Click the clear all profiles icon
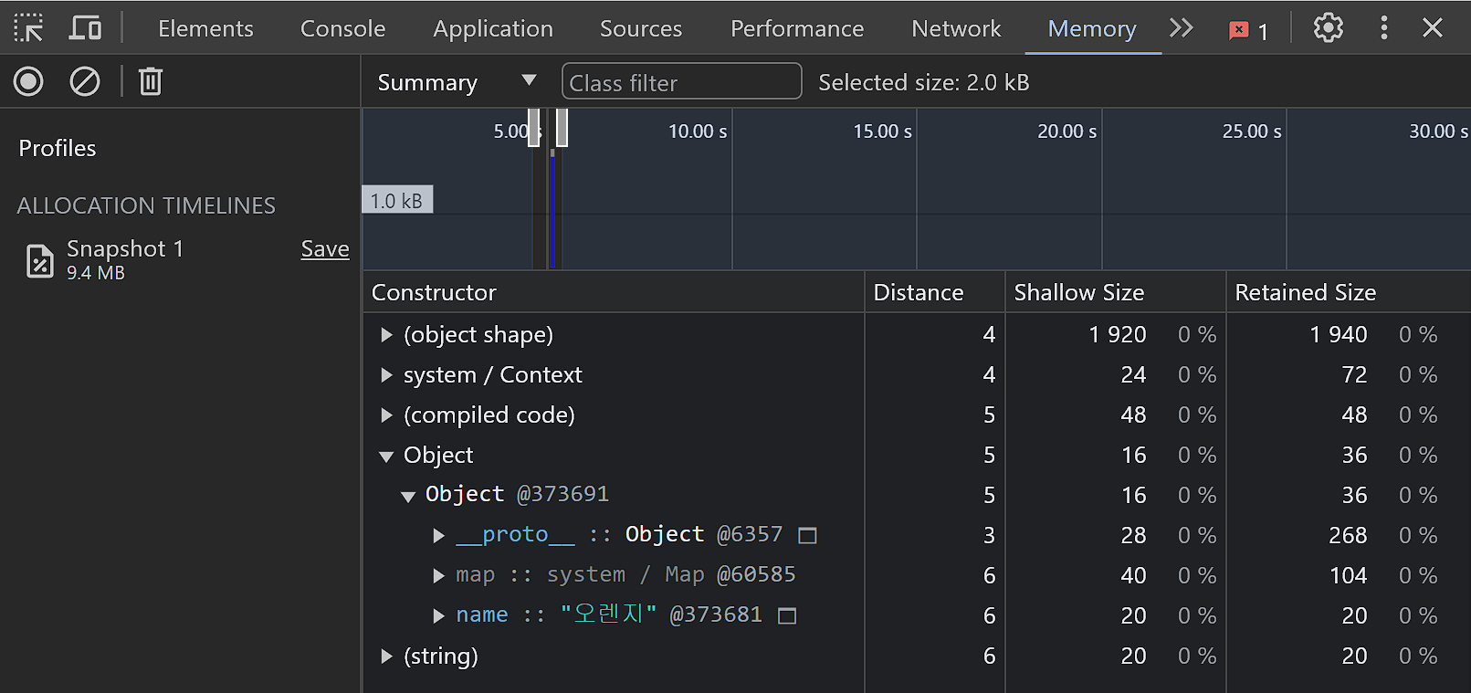 (85, 82)
